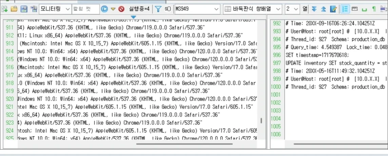This screenshot has width=388, height=156.
Task: Open the 바둑판식 창배열 layout dropdown
Action: [252, 9]
